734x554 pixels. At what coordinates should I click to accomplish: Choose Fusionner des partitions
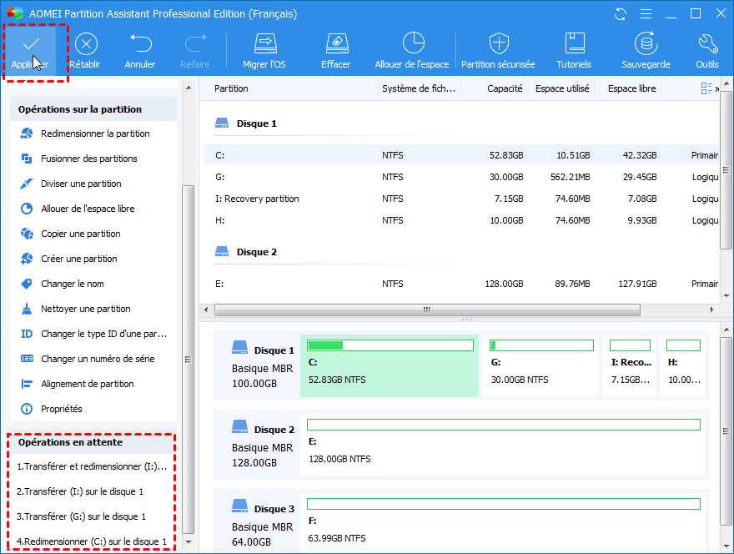(88, 159)
